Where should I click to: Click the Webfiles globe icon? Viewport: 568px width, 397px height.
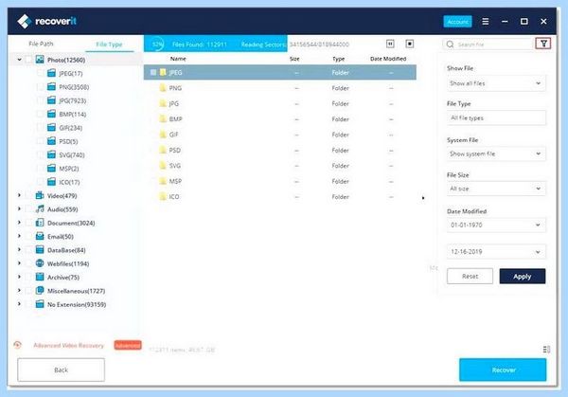[40, 263]
